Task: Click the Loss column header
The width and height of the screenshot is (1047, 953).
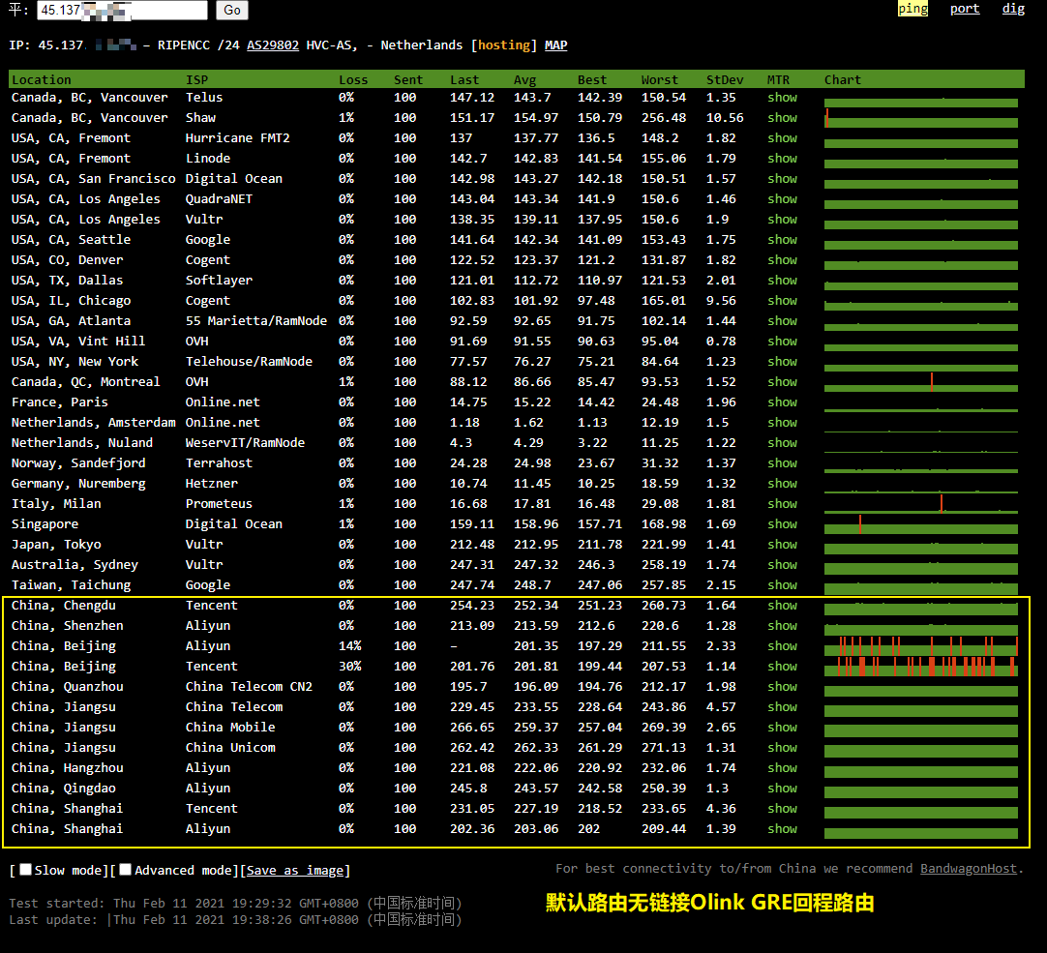Action: click(x=353, y=79)
